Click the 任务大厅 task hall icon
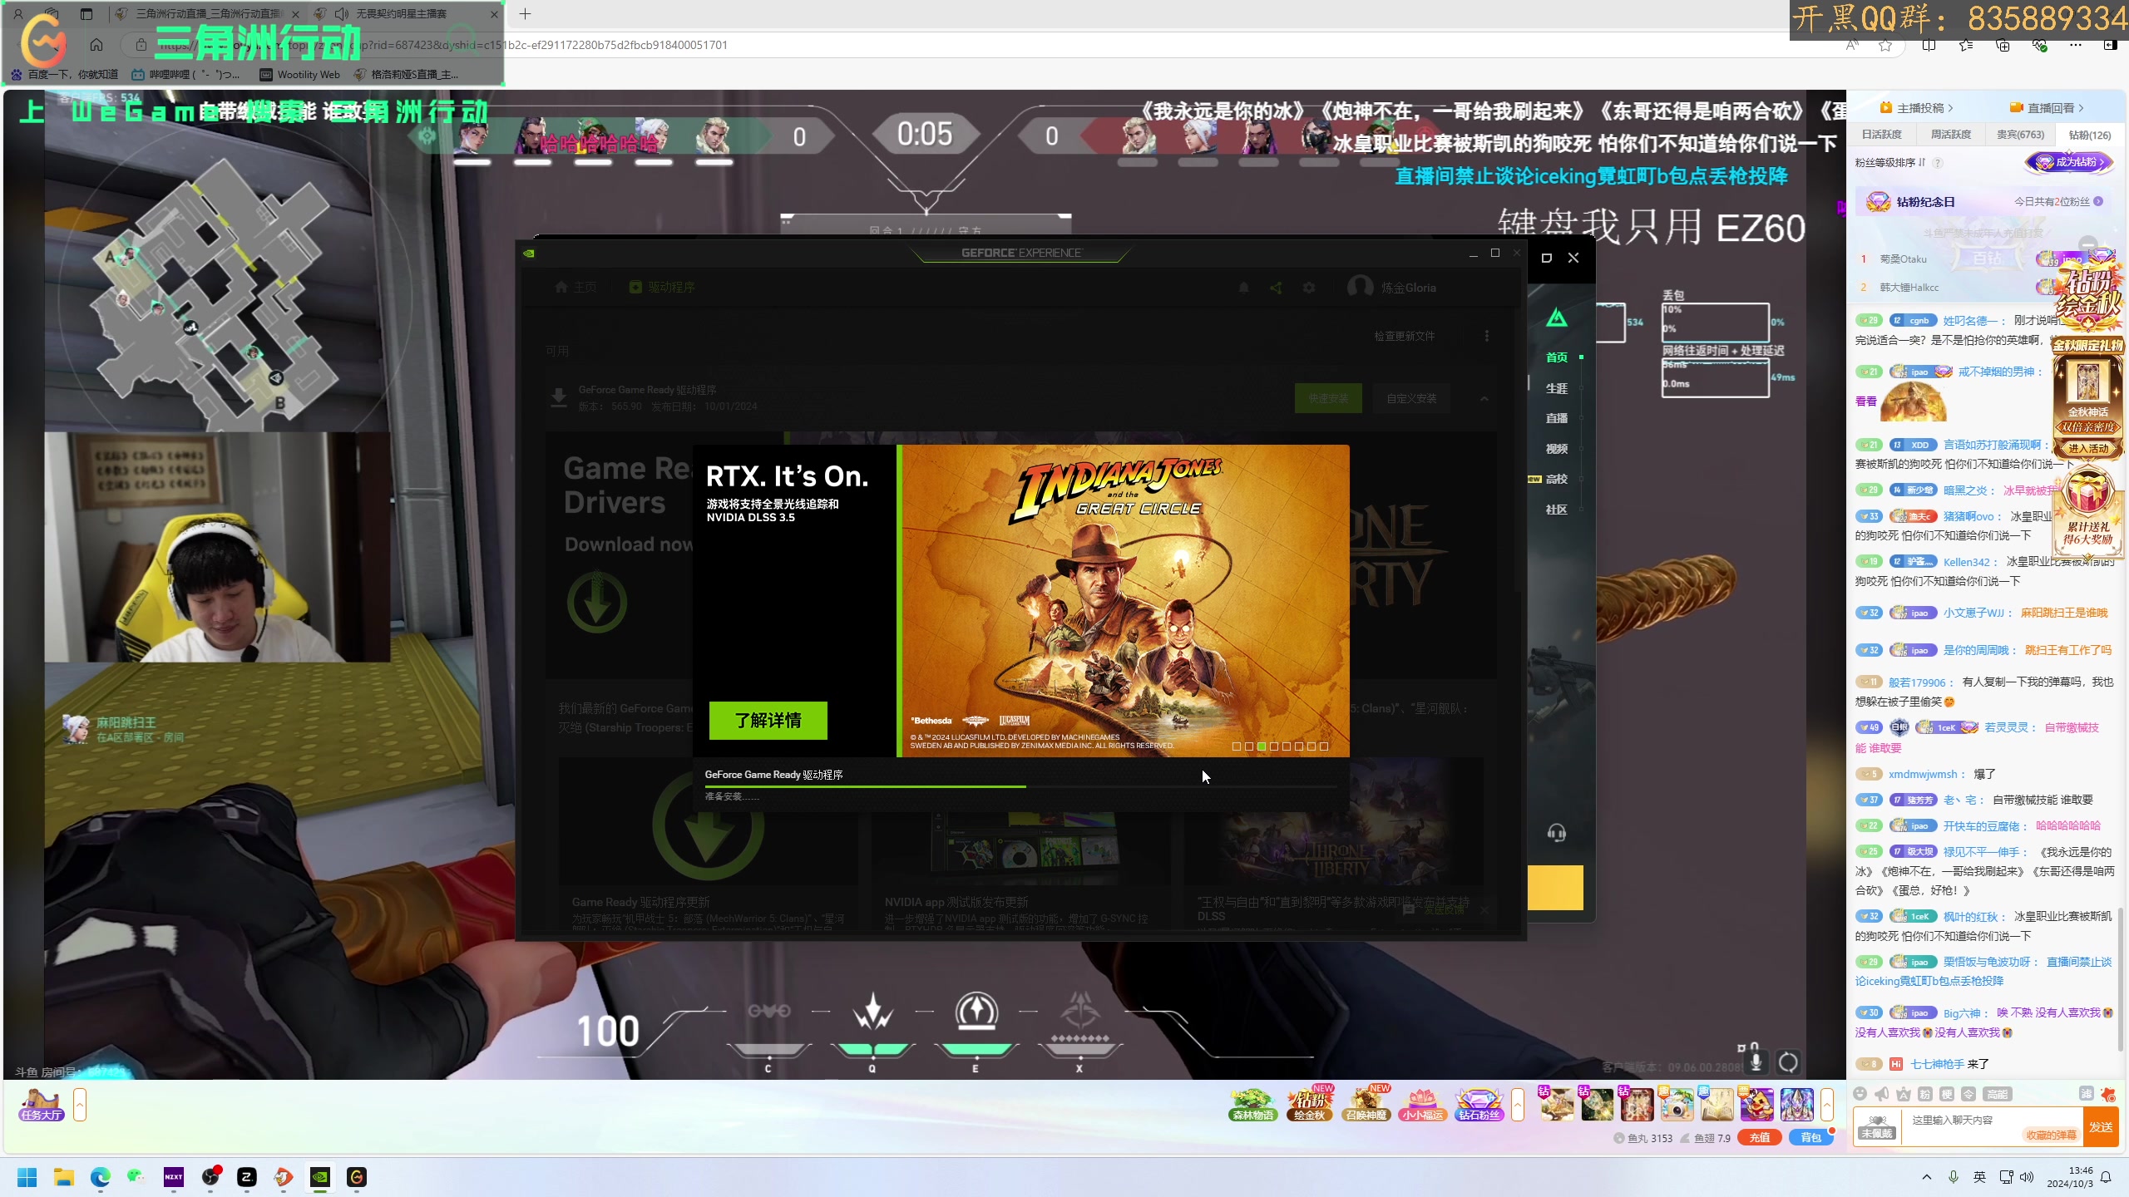Screen dimensions: 2129x1197 click(42, 1105)
